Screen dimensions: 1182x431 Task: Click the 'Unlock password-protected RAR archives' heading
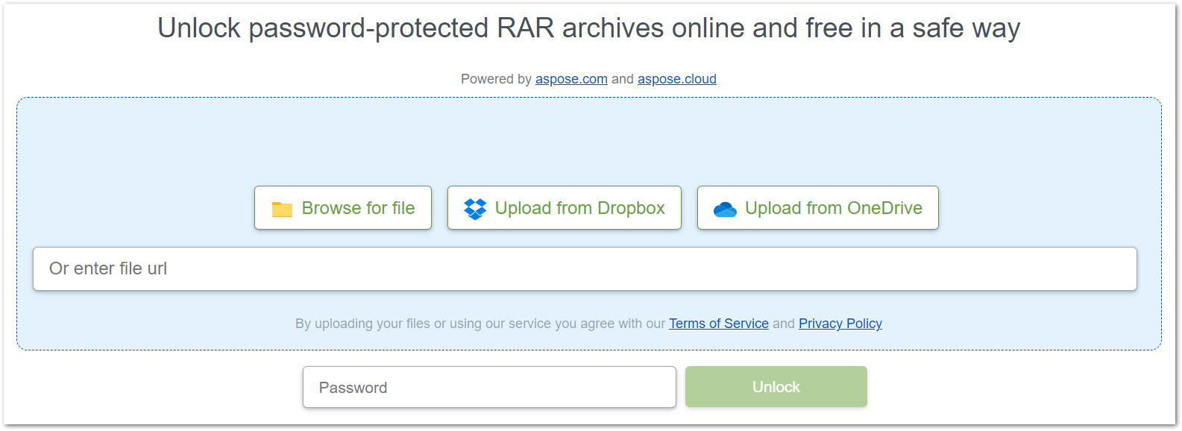[588, 28]
